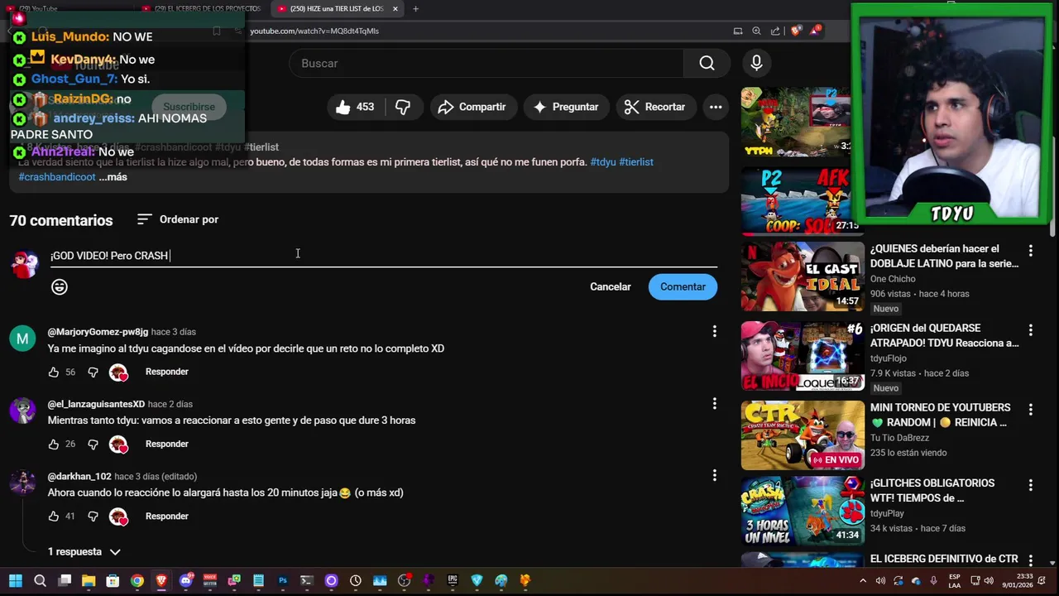Open File Explorer from the taskbar

point(89,580)
